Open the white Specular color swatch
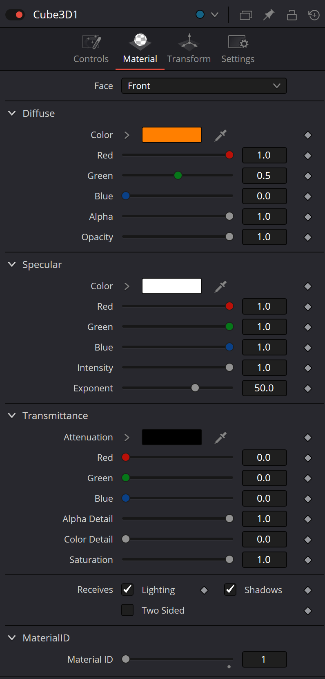The image size is (325, 679). [x=172, y=286]
